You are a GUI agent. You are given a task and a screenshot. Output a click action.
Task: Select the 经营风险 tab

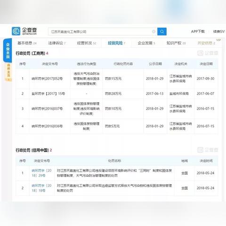pyautogui.click(x=116, y=43)
